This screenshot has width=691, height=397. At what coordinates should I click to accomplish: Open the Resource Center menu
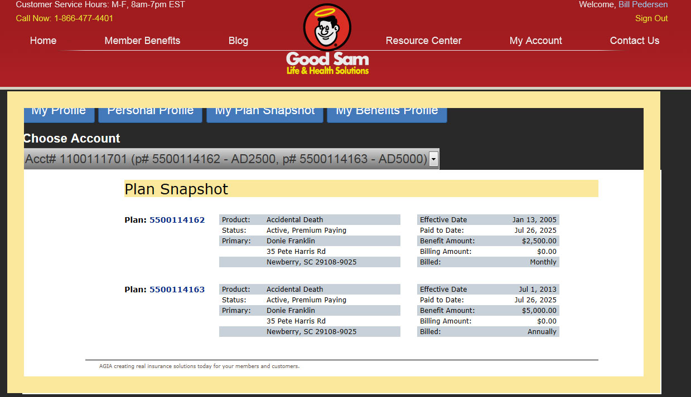(x=423, y=41)
